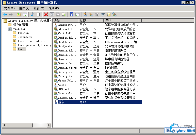Open the 帮助(H) menu
The image size is (196, 135).
pyautogui.click(x=54, y=8)
